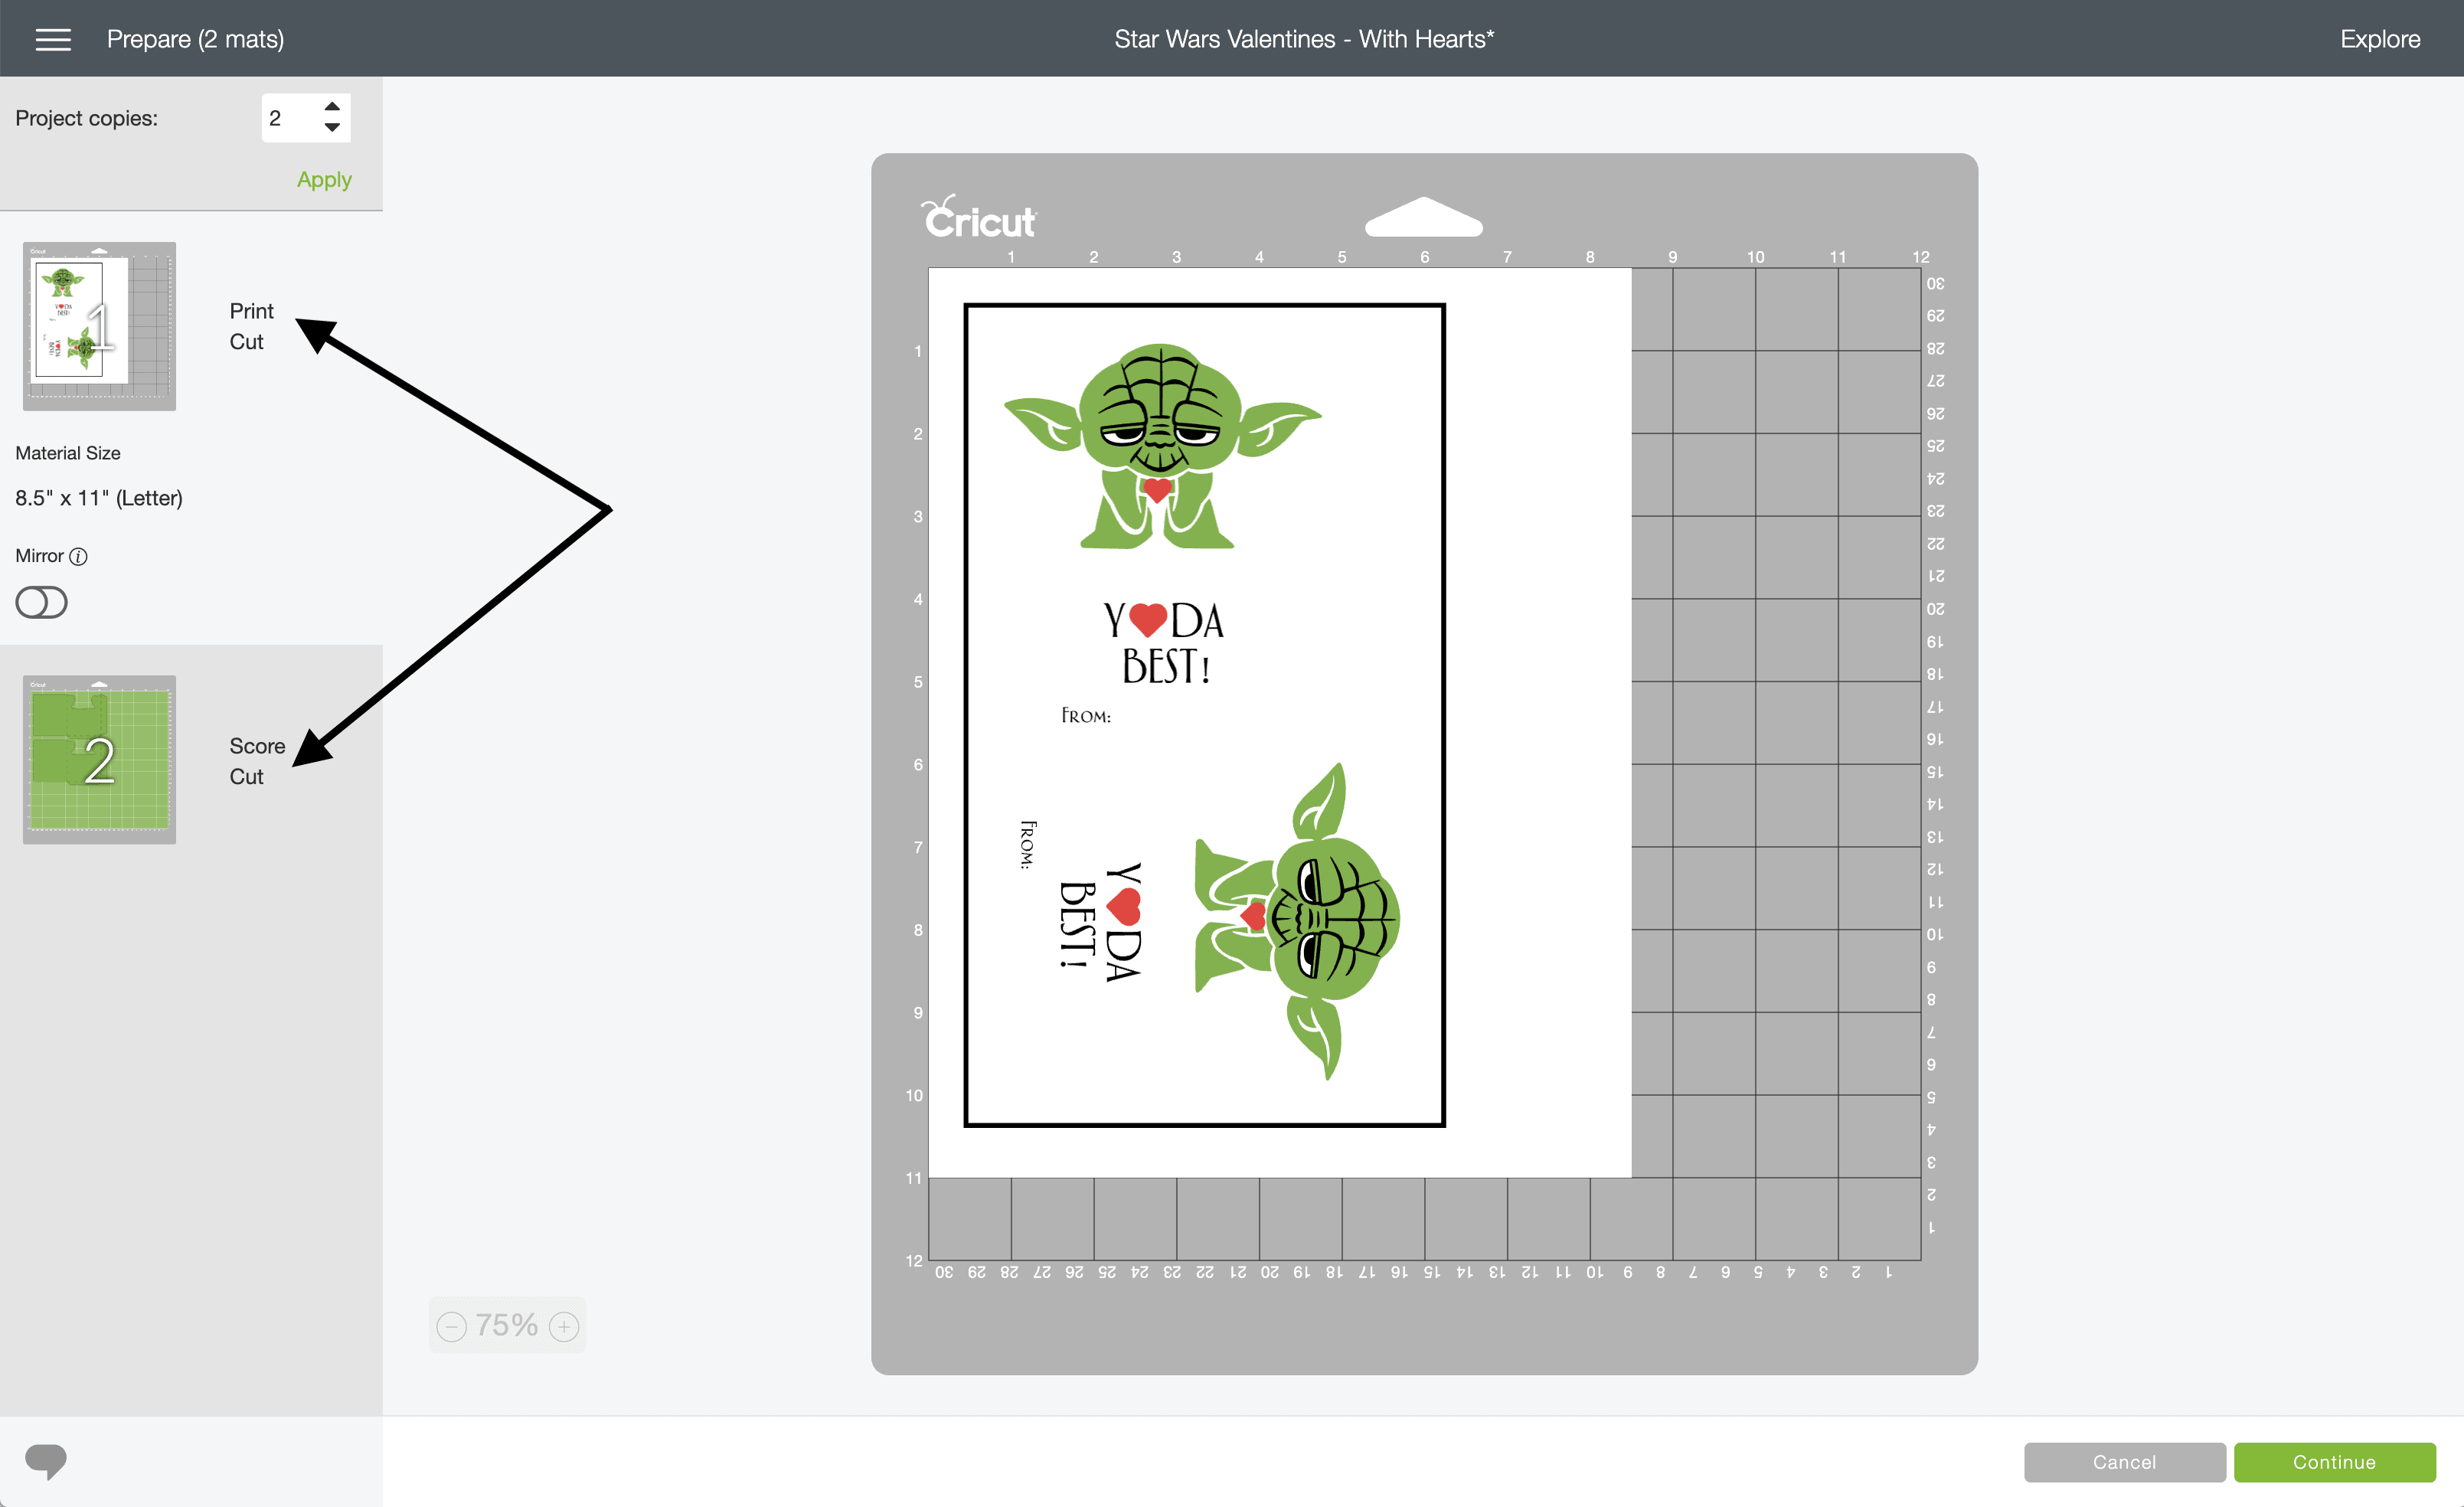This screenshot has width=2464, height=1507.
Task: Click Apply for project copies
Action: click(324, 180)
